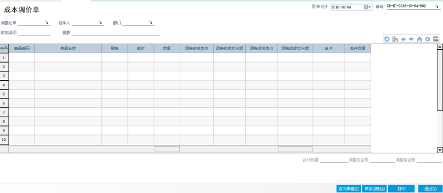
Task: Select row 3 header in grid
Action: pyautogui.click(x=4, y=76)
